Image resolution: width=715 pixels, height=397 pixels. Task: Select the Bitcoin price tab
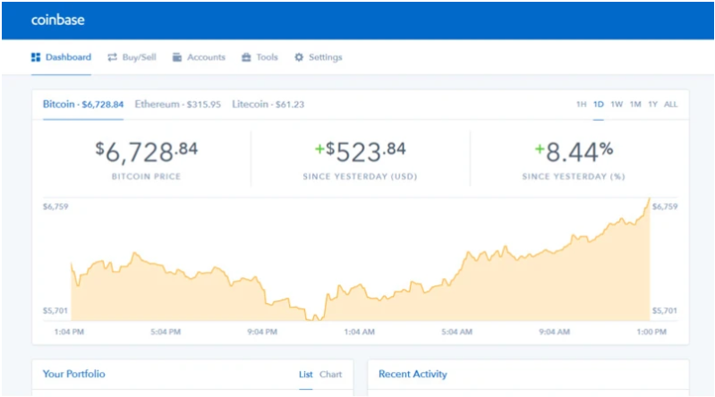(x=83, y=105)
